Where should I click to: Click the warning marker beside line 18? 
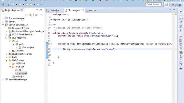pos(47,49)
